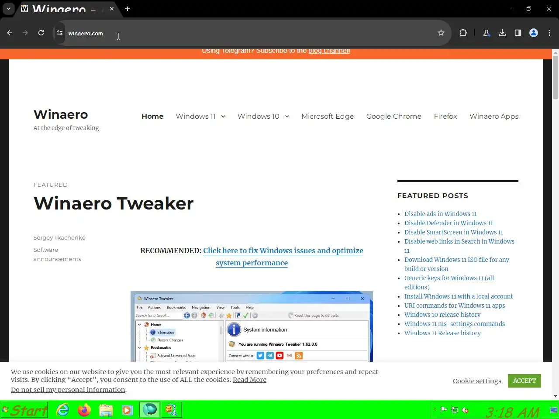Click the fix Windows issues recommended link

pyautogui.click(x=283, y=257)
